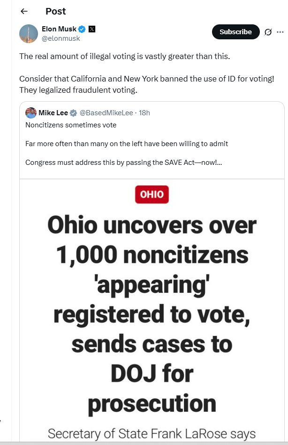Open Elon Musk's profile picture
288x445 pixels.
tap(29, 34)
